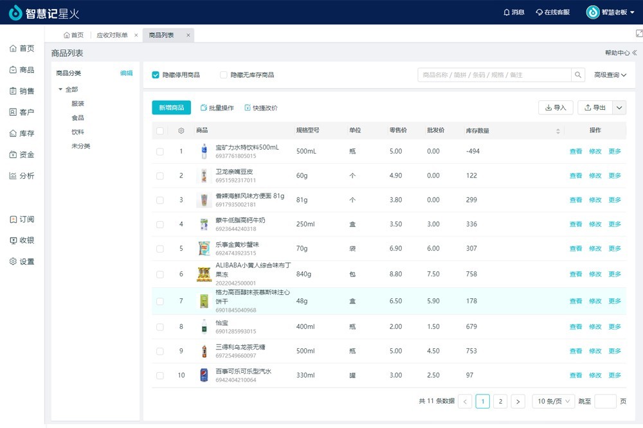
Task: Expand the 高级查询 dropdown
Action: pos(610,75)
